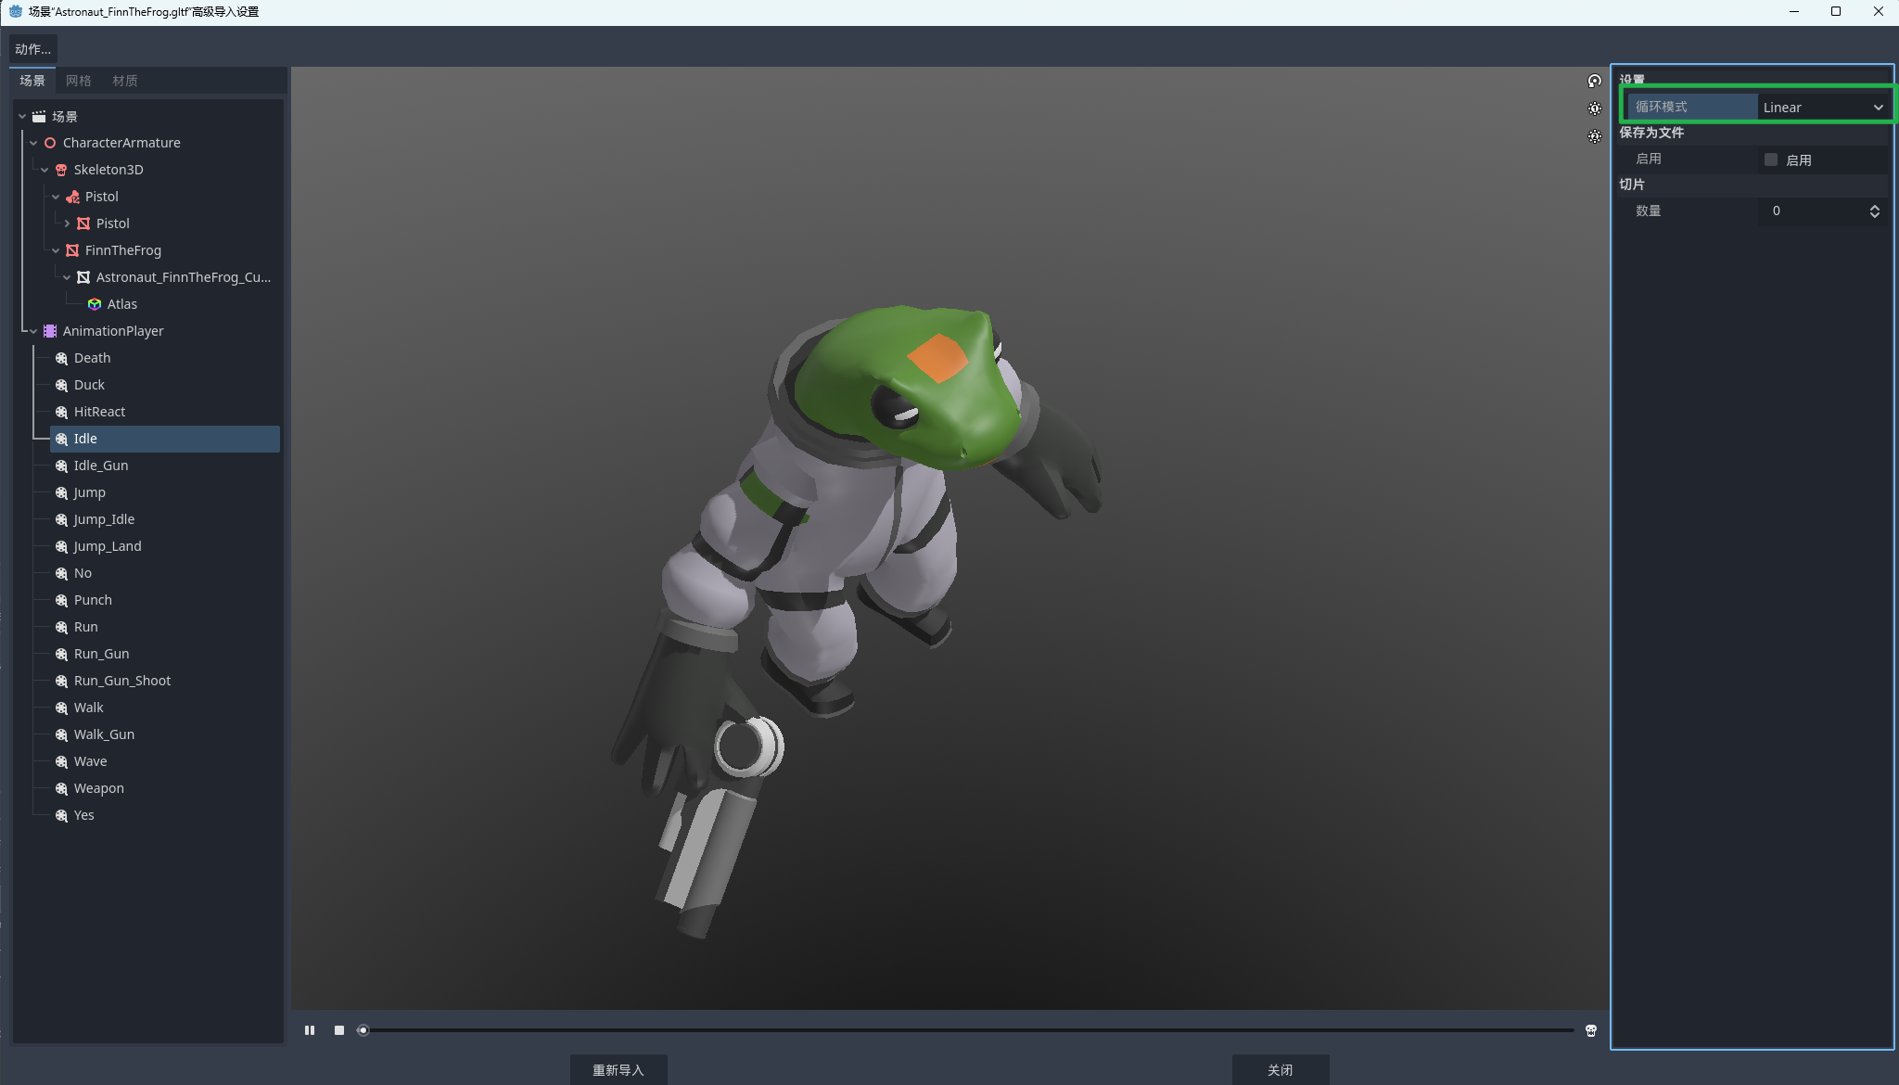This screenshot has width=1899, height=1085.
Task: Expand the inner Pistol mesh node
Action: 67,223
